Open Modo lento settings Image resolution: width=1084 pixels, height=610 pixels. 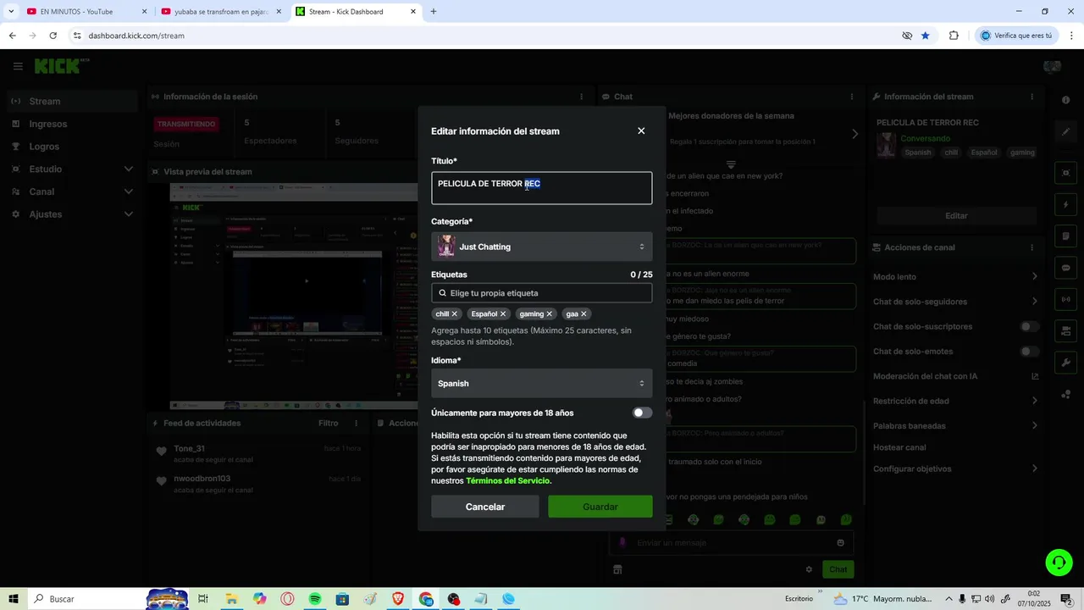tap(956, 276)
